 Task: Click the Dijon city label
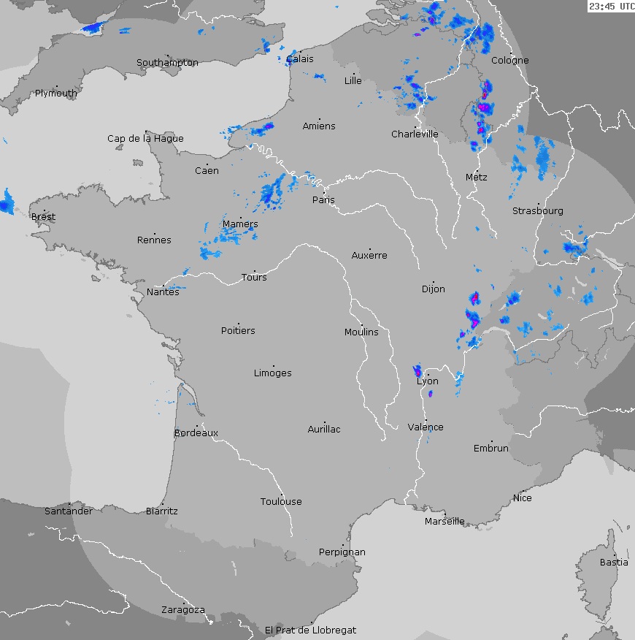click(x=433, y=289)
